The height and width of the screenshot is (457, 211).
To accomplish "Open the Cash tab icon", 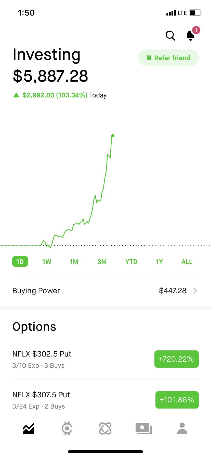I will pos(143,428).
